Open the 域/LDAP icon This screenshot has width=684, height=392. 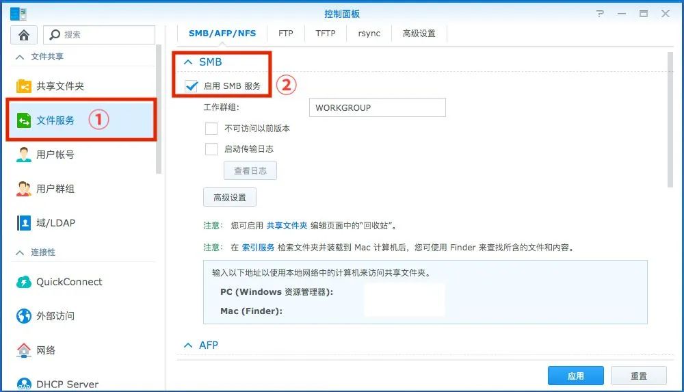(23, 222)
